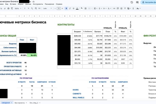Screen dimensions: 156x104
Task: Redo the last undone action
Action: [x=5, y=9]
